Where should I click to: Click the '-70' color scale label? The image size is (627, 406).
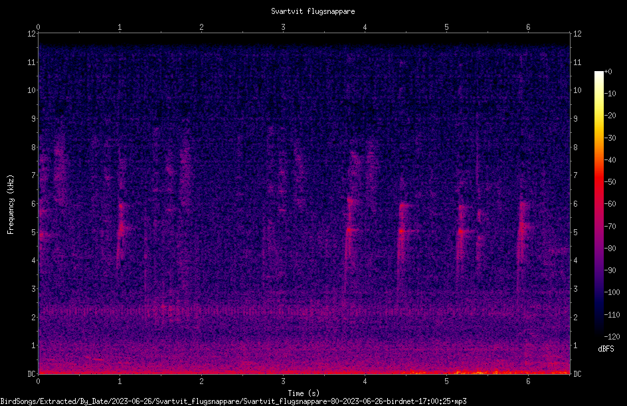pos(610,227)
